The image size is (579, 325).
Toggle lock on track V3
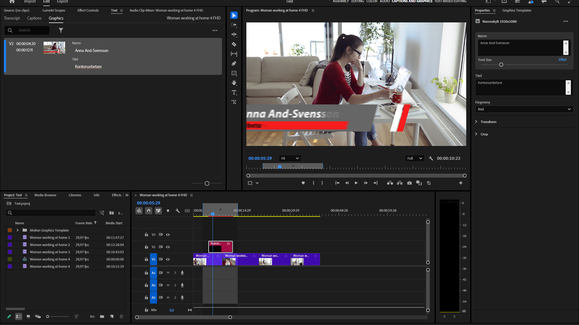[x=146, y=235]
